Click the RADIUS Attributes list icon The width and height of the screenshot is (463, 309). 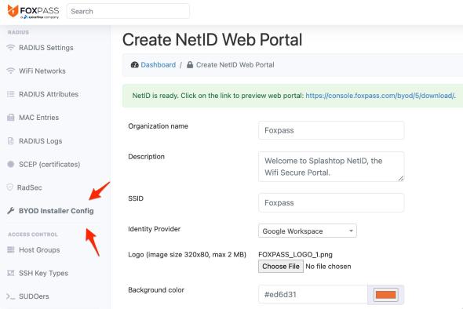(11, 94)
